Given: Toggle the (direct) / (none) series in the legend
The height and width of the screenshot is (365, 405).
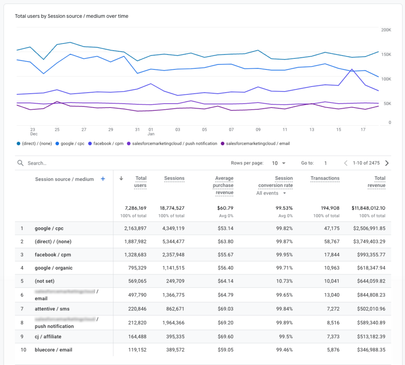Looking at the screenshot, I should point(17,143).
